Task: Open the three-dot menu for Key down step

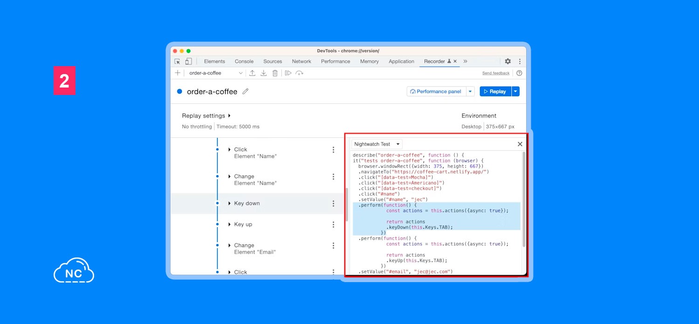Action: coord(333,203)
